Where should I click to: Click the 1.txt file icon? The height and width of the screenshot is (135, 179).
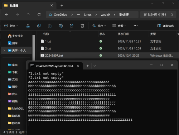click(x=42, y=41)
